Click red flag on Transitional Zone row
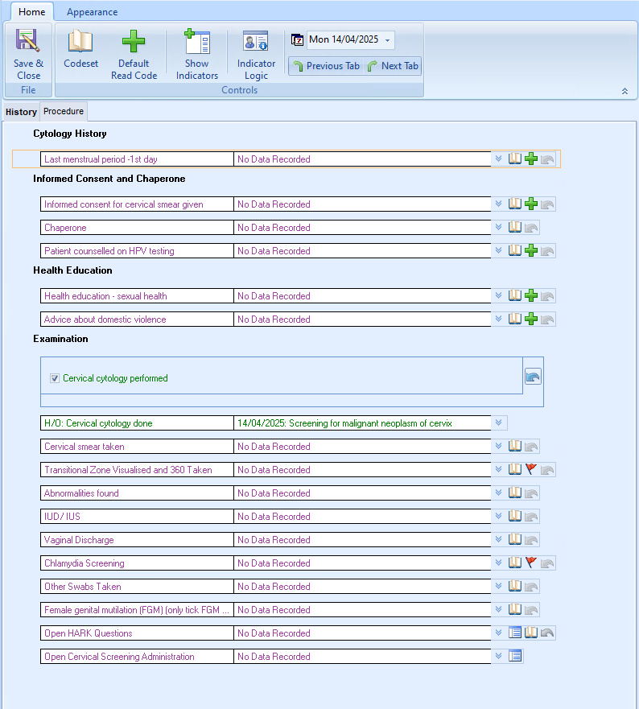 [531, 469]
